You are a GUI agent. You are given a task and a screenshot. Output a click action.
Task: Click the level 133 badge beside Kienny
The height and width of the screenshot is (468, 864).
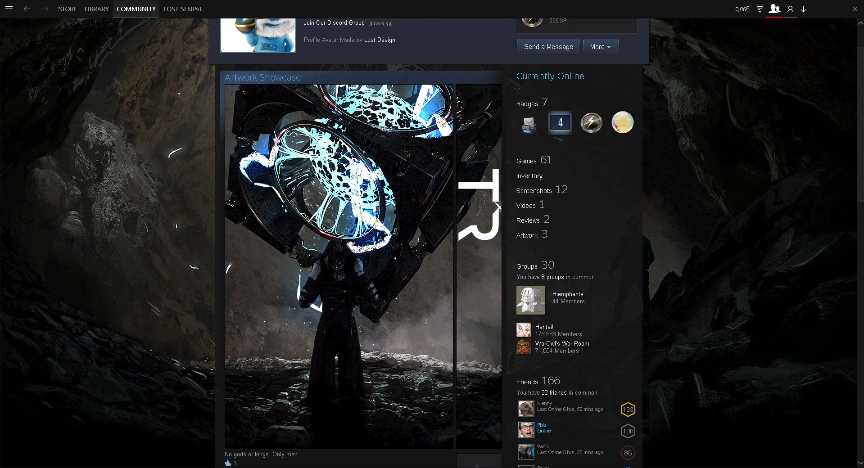(x=628, y=409)
